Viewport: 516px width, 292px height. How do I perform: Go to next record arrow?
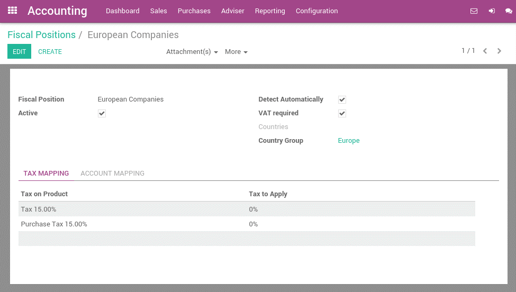tap(499, 51)
